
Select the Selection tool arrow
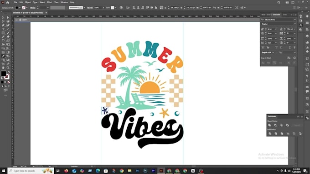point(3,18)
